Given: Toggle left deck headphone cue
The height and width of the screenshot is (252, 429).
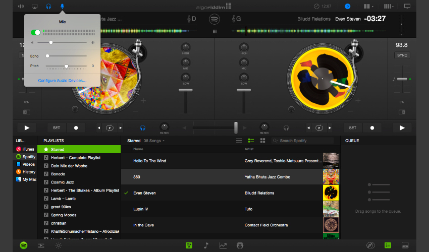Looking at the screenshot, I should (x=142, y=128).
